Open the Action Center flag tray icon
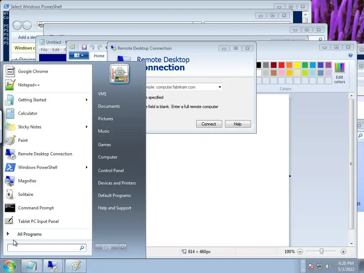This screenshot has width=364, height=273. tap(311, 266)
